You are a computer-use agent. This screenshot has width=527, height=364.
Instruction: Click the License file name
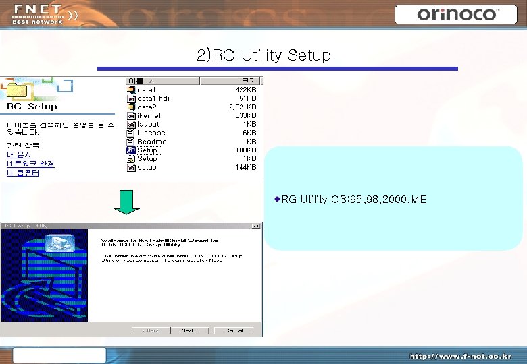(151, 133)
